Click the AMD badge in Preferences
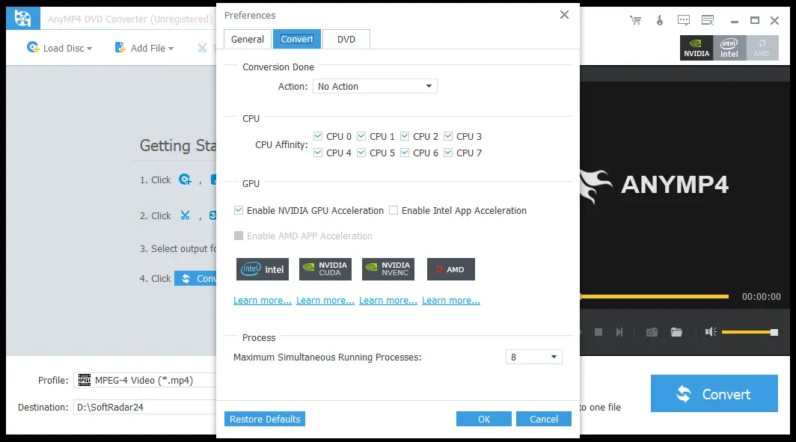The width and height of the screenshot is (796, 442). click(x=451, y=269)
